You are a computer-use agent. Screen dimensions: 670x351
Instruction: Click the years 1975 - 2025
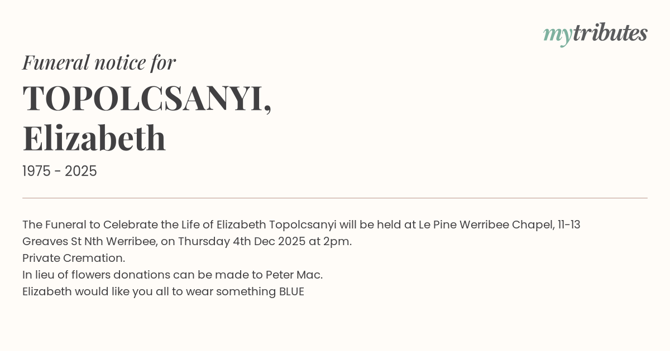pos(60,171)
